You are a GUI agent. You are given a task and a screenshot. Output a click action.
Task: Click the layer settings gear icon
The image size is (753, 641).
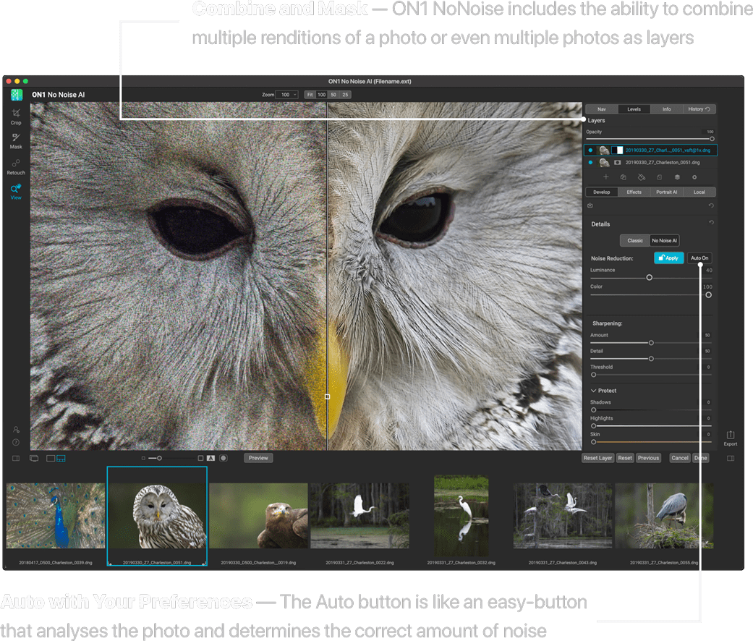tap(694, 177)
